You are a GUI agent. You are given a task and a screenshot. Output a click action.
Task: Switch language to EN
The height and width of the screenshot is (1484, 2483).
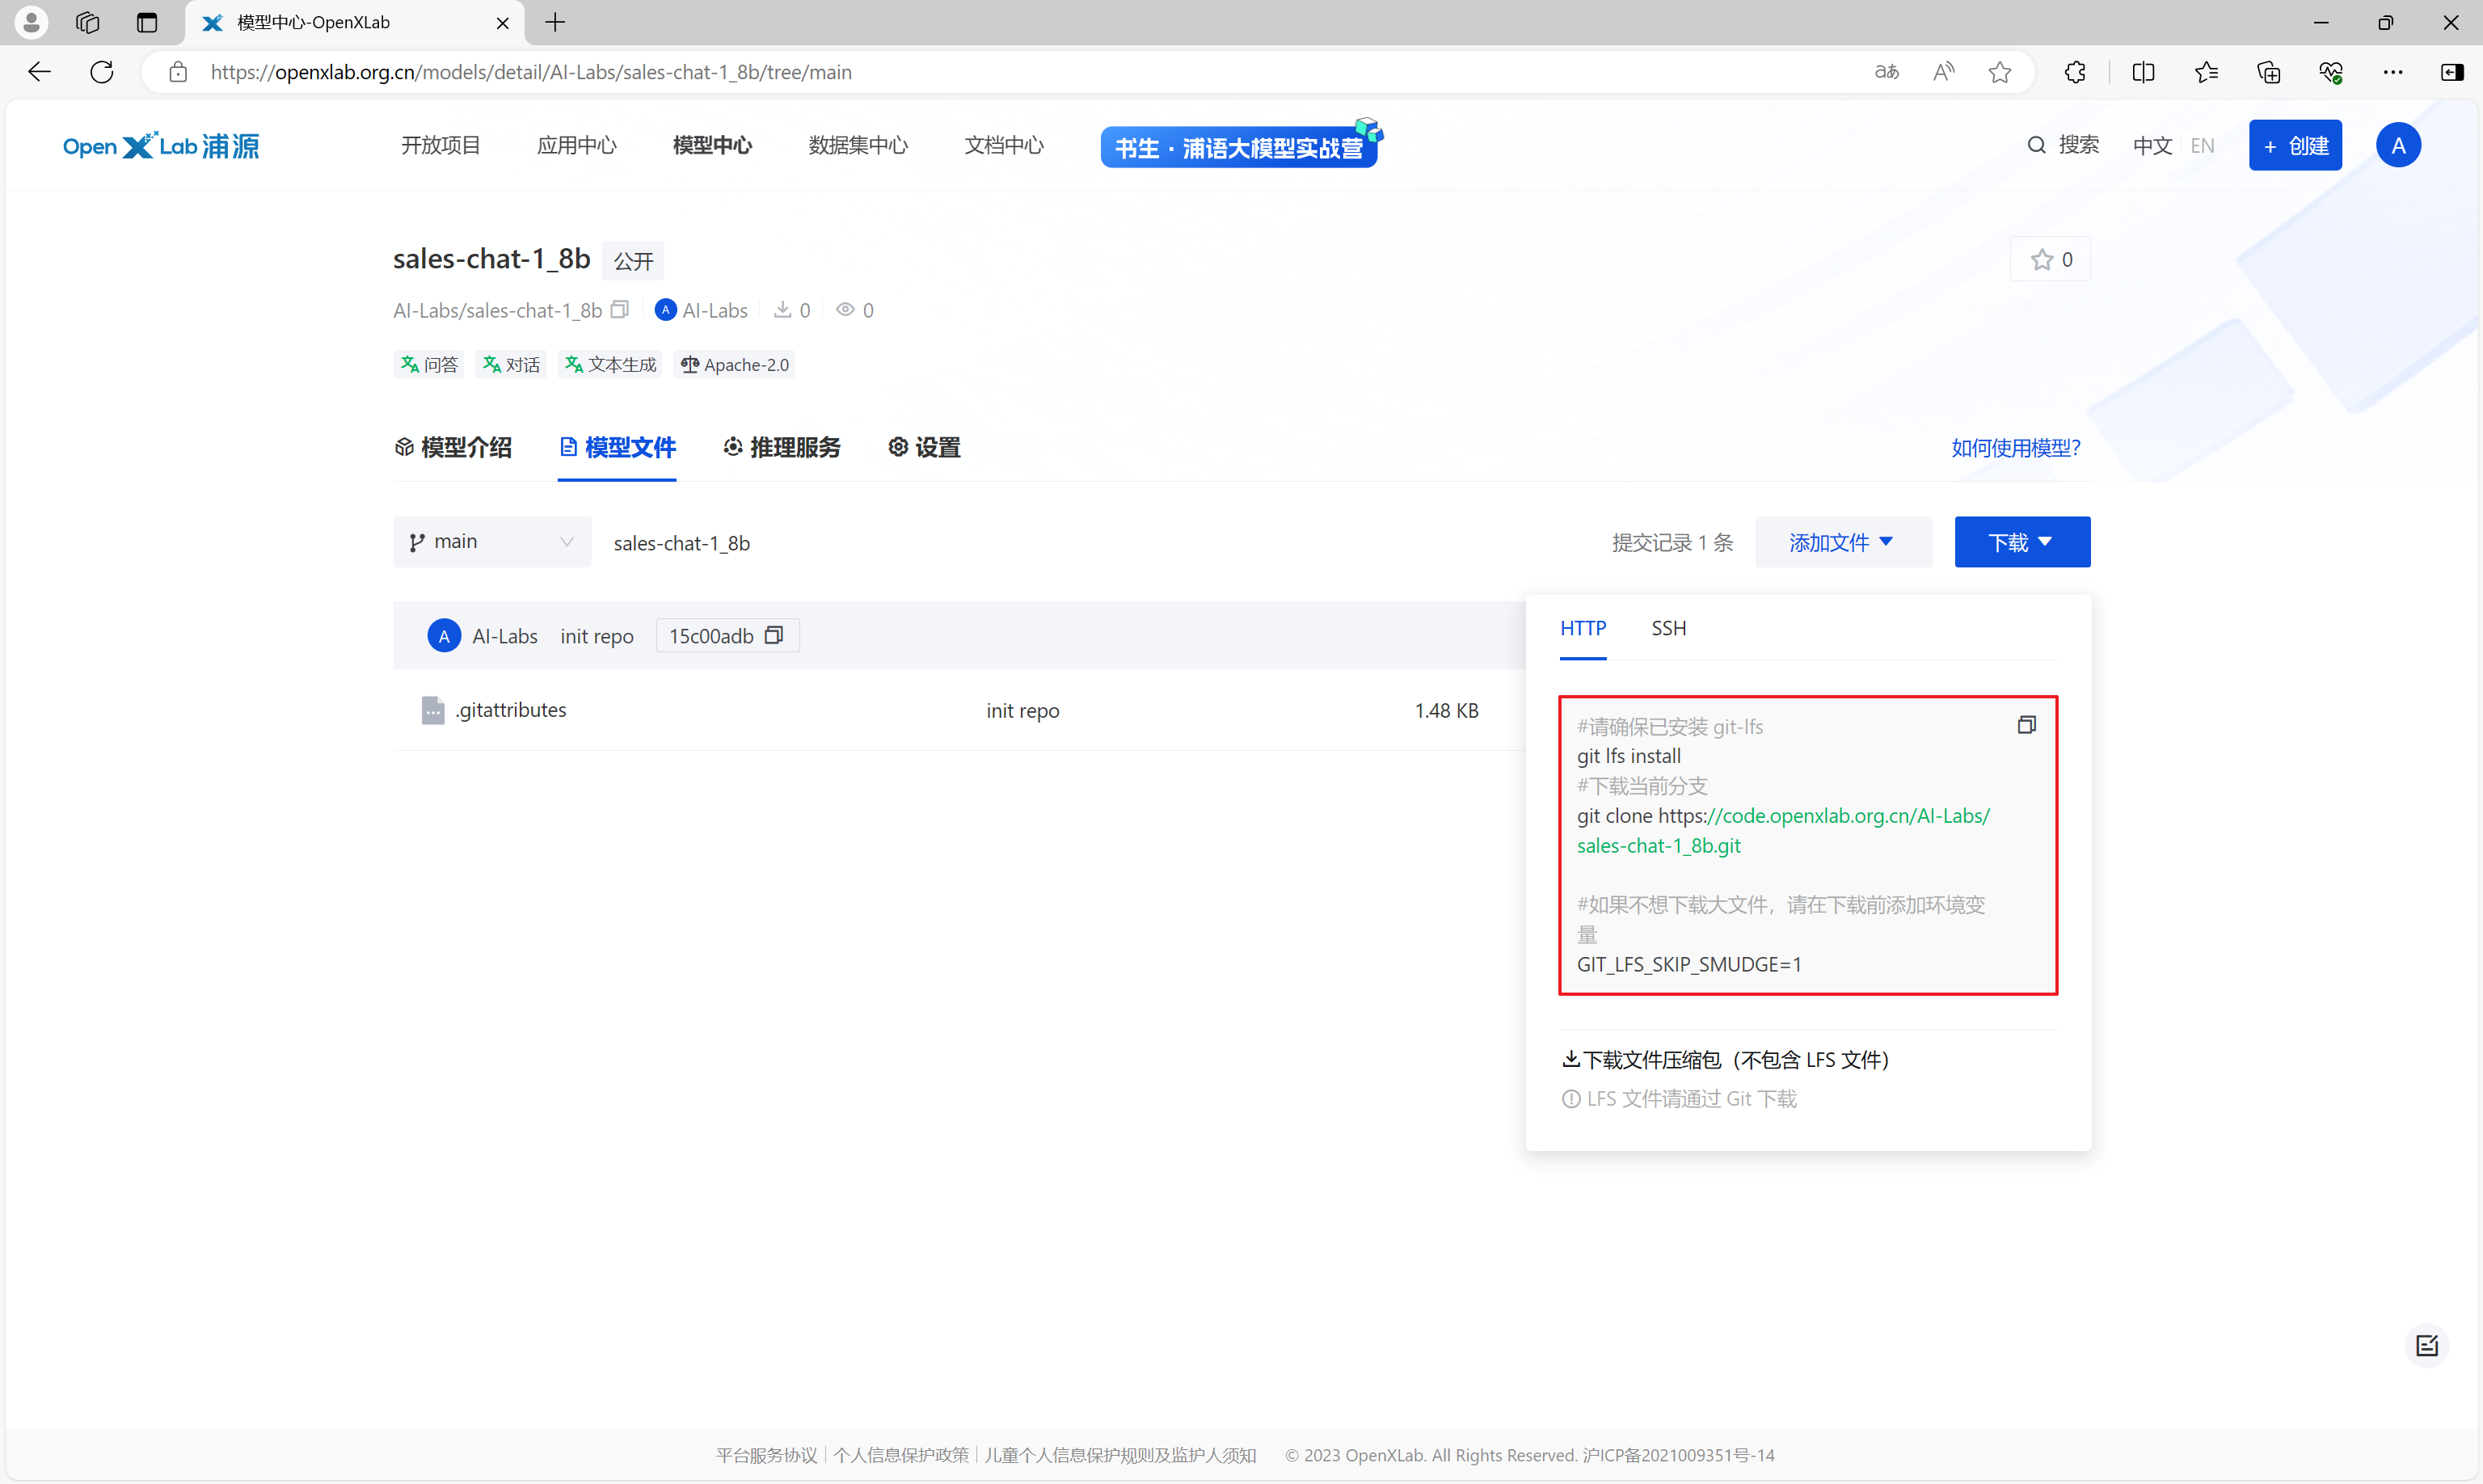pos(2202,146)
